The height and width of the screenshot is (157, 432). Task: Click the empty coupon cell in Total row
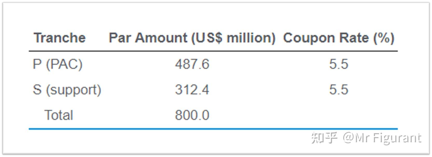pos(339,115)
